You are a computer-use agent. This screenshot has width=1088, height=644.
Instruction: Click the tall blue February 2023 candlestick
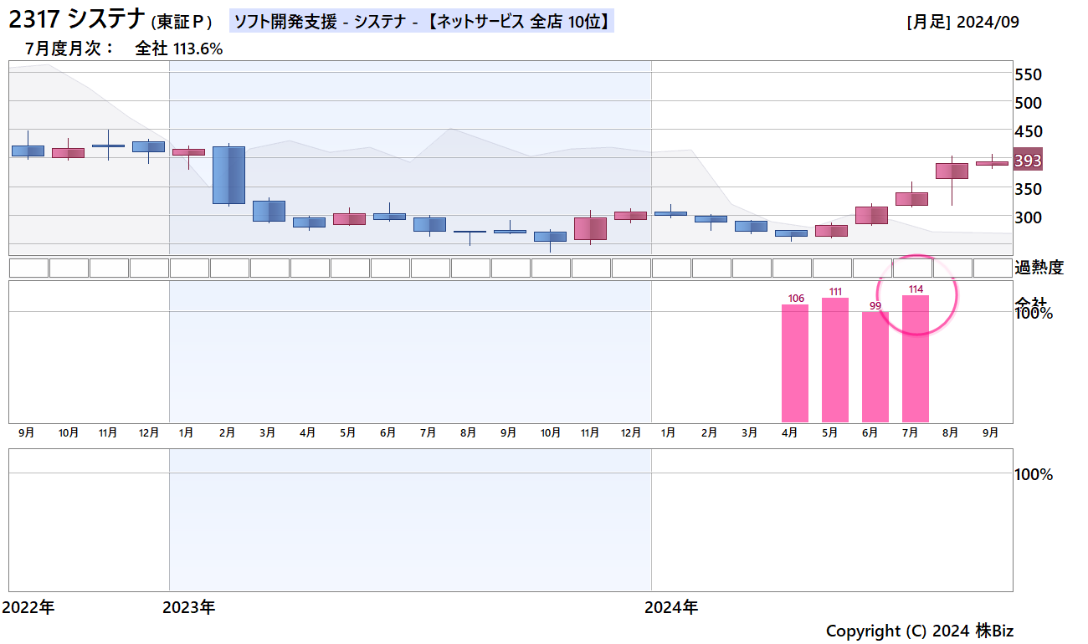(x=228, y=175)
